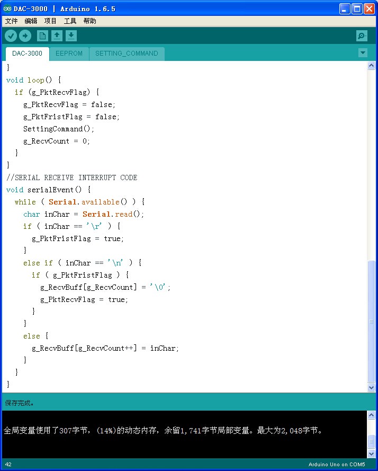Click the code editor scrollbar up arrow
This screenshot has height=471, width=378.
[x=372, y=66]
